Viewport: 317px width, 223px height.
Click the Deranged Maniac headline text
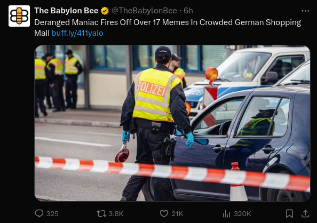click(x=168, y=28)
